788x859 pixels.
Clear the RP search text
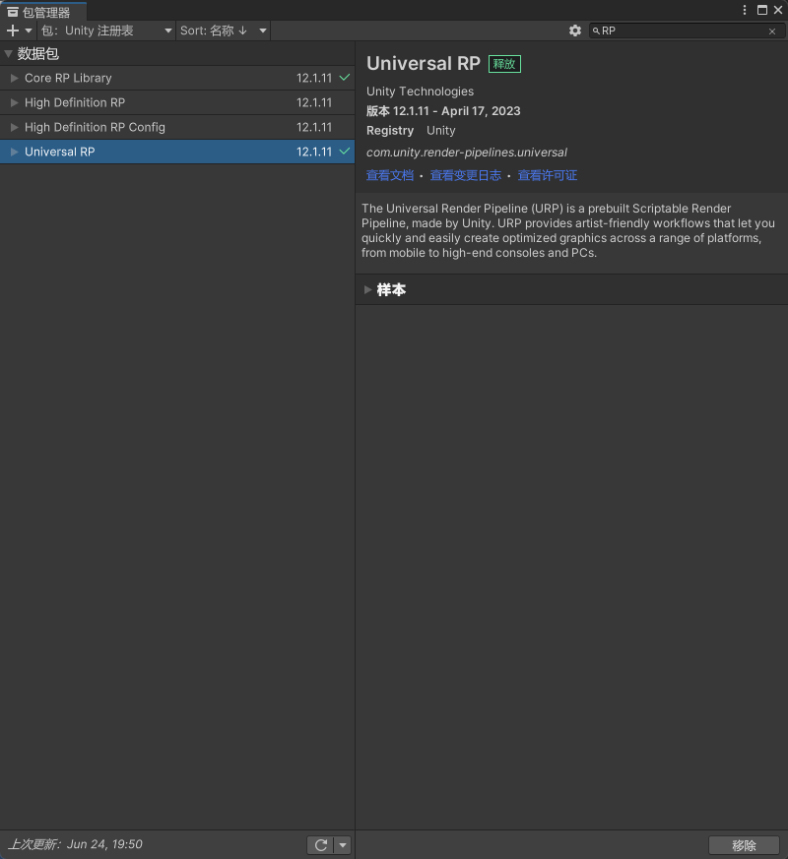772,31
